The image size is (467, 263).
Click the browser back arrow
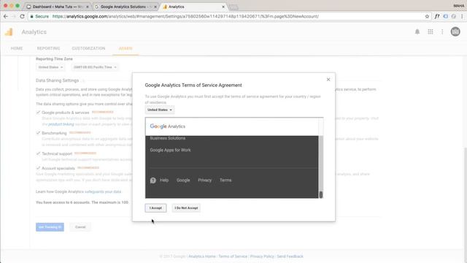(x=6, y=16)
